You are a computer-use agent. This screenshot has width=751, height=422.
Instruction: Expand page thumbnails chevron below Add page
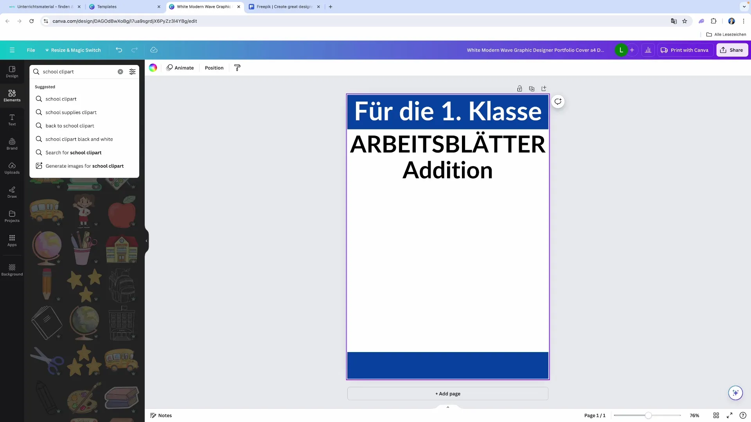(x=448, y=407)
